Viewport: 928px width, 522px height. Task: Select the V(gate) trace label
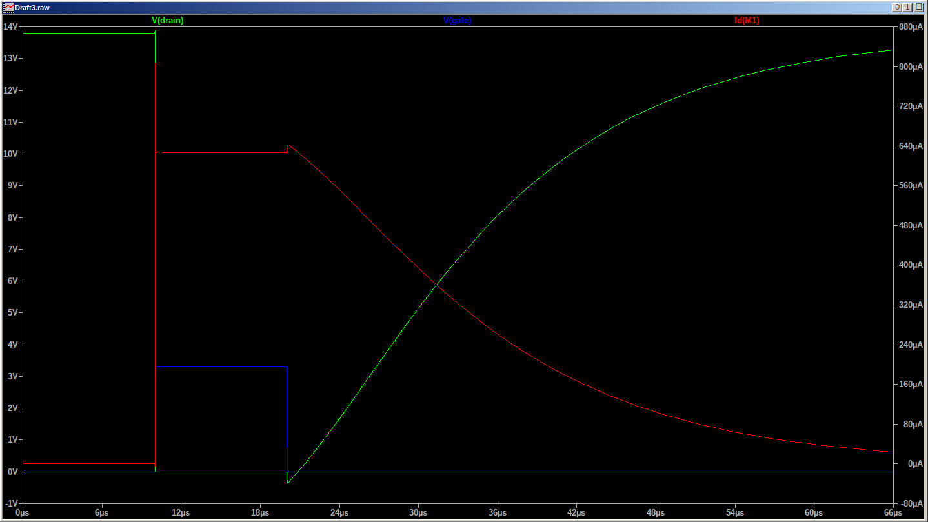[x=458, y=20]
